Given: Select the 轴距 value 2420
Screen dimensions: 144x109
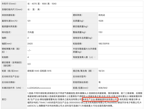Looking at the screenshot, I should click(30, 44).
